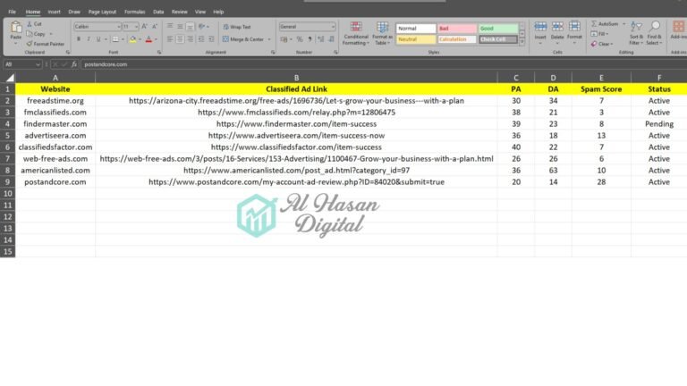Select the Format Painter tool
Viewport: 687px width, 386px height.
tap(45, 43)
